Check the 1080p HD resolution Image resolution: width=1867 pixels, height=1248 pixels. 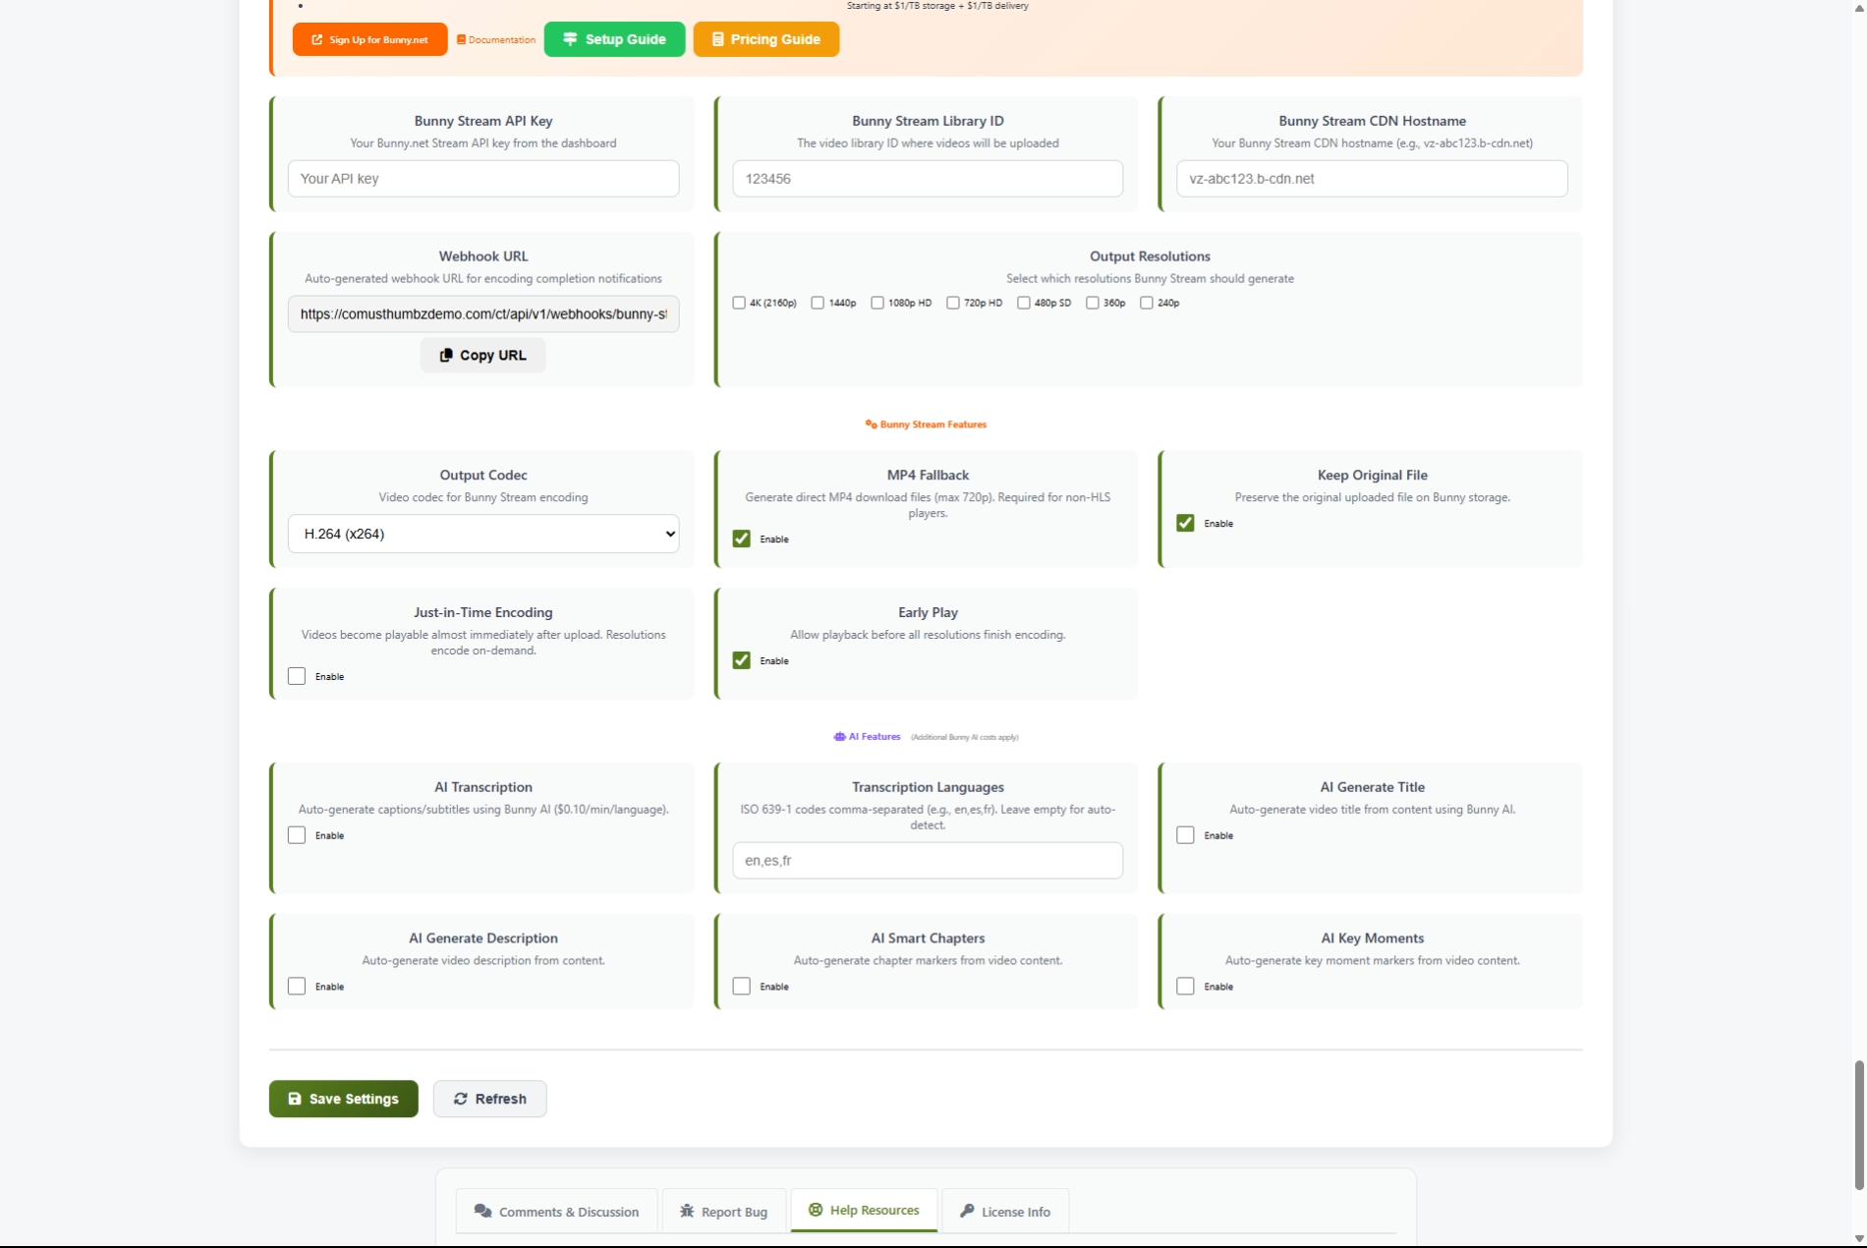pyautogui.click(x=877, y=303)
